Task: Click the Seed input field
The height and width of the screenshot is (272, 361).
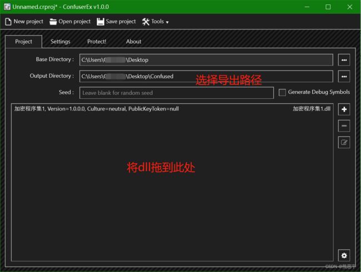Action: 177,93
